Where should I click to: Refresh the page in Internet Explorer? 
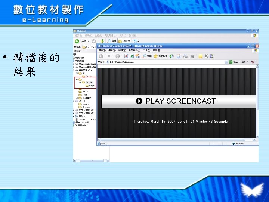point(132,56)
